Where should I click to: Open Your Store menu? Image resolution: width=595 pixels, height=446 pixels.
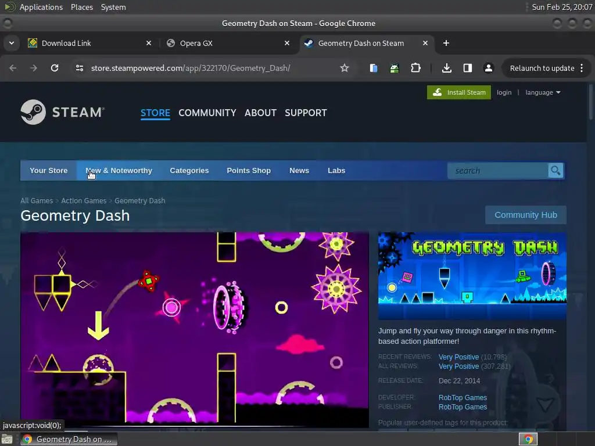(x=49, y=171)
